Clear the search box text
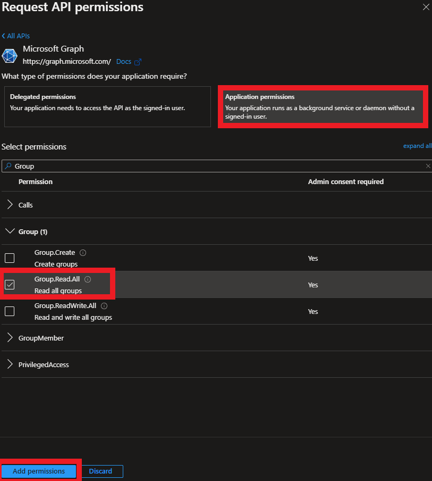Viewport: 432px width, 481px height. (x=428, y=166)
